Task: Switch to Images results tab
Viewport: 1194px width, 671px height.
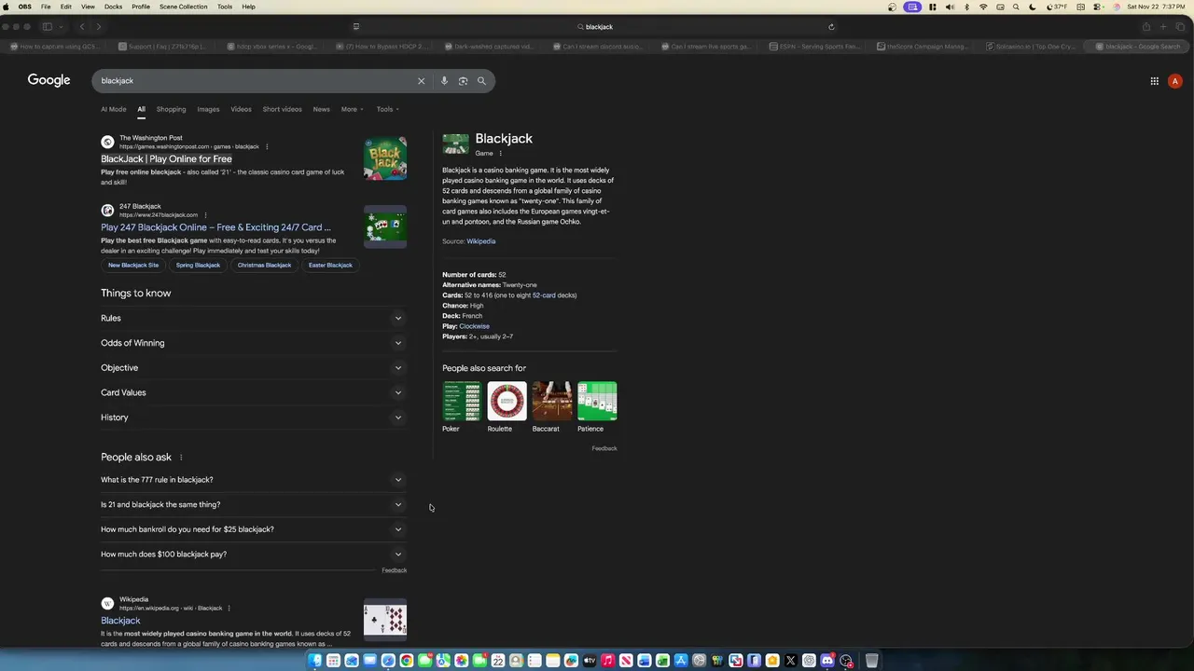Action: pos(208,109)
